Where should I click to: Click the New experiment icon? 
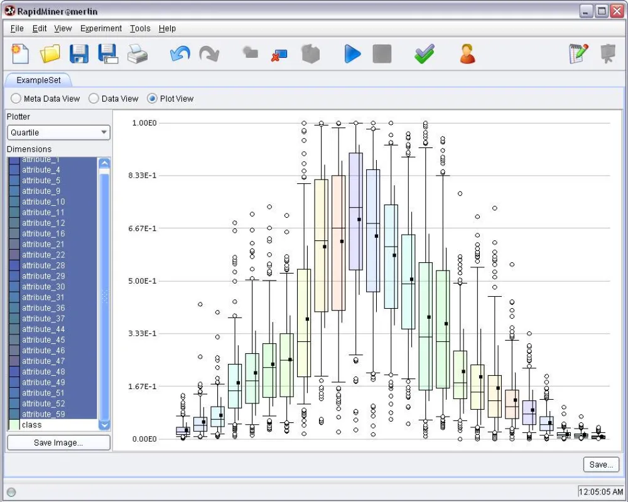click(20, 53)
